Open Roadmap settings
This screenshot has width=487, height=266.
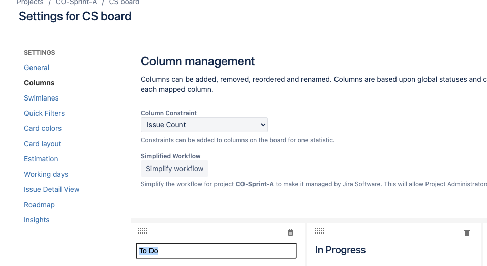pyautogui.click(x=39, y=204)
